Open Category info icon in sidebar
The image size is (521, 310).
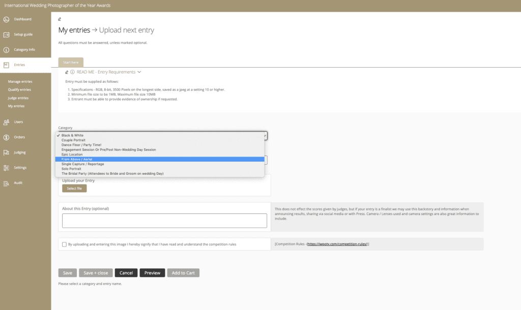pos(6,50)
